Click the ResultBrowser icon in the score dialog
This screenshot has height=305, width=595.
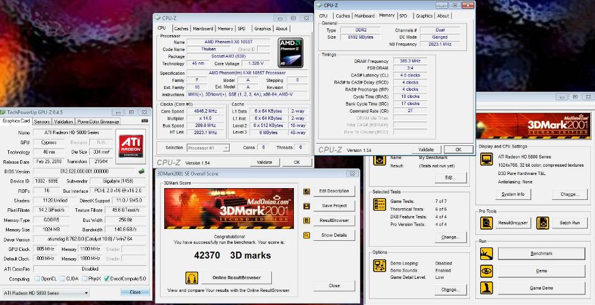306,221
